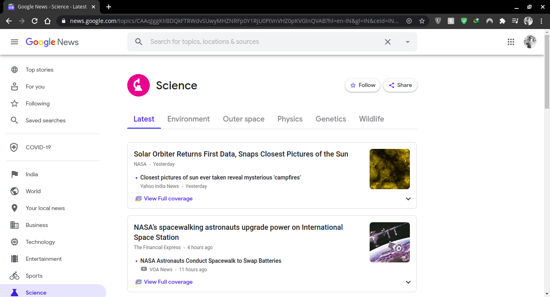Click the install plus icon in address bar
This screenshot has height=297, width=550.
click(x=409, y=21)
